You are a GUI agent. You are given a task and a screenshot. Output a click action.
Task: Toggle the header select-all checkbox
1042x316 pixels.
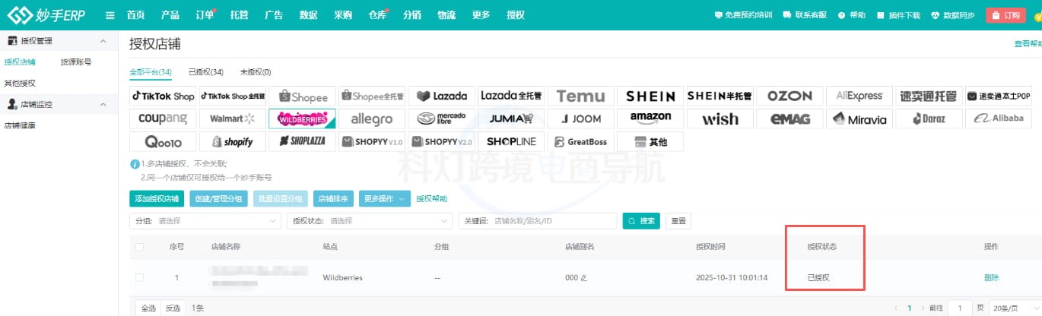[x=139, y=247]
